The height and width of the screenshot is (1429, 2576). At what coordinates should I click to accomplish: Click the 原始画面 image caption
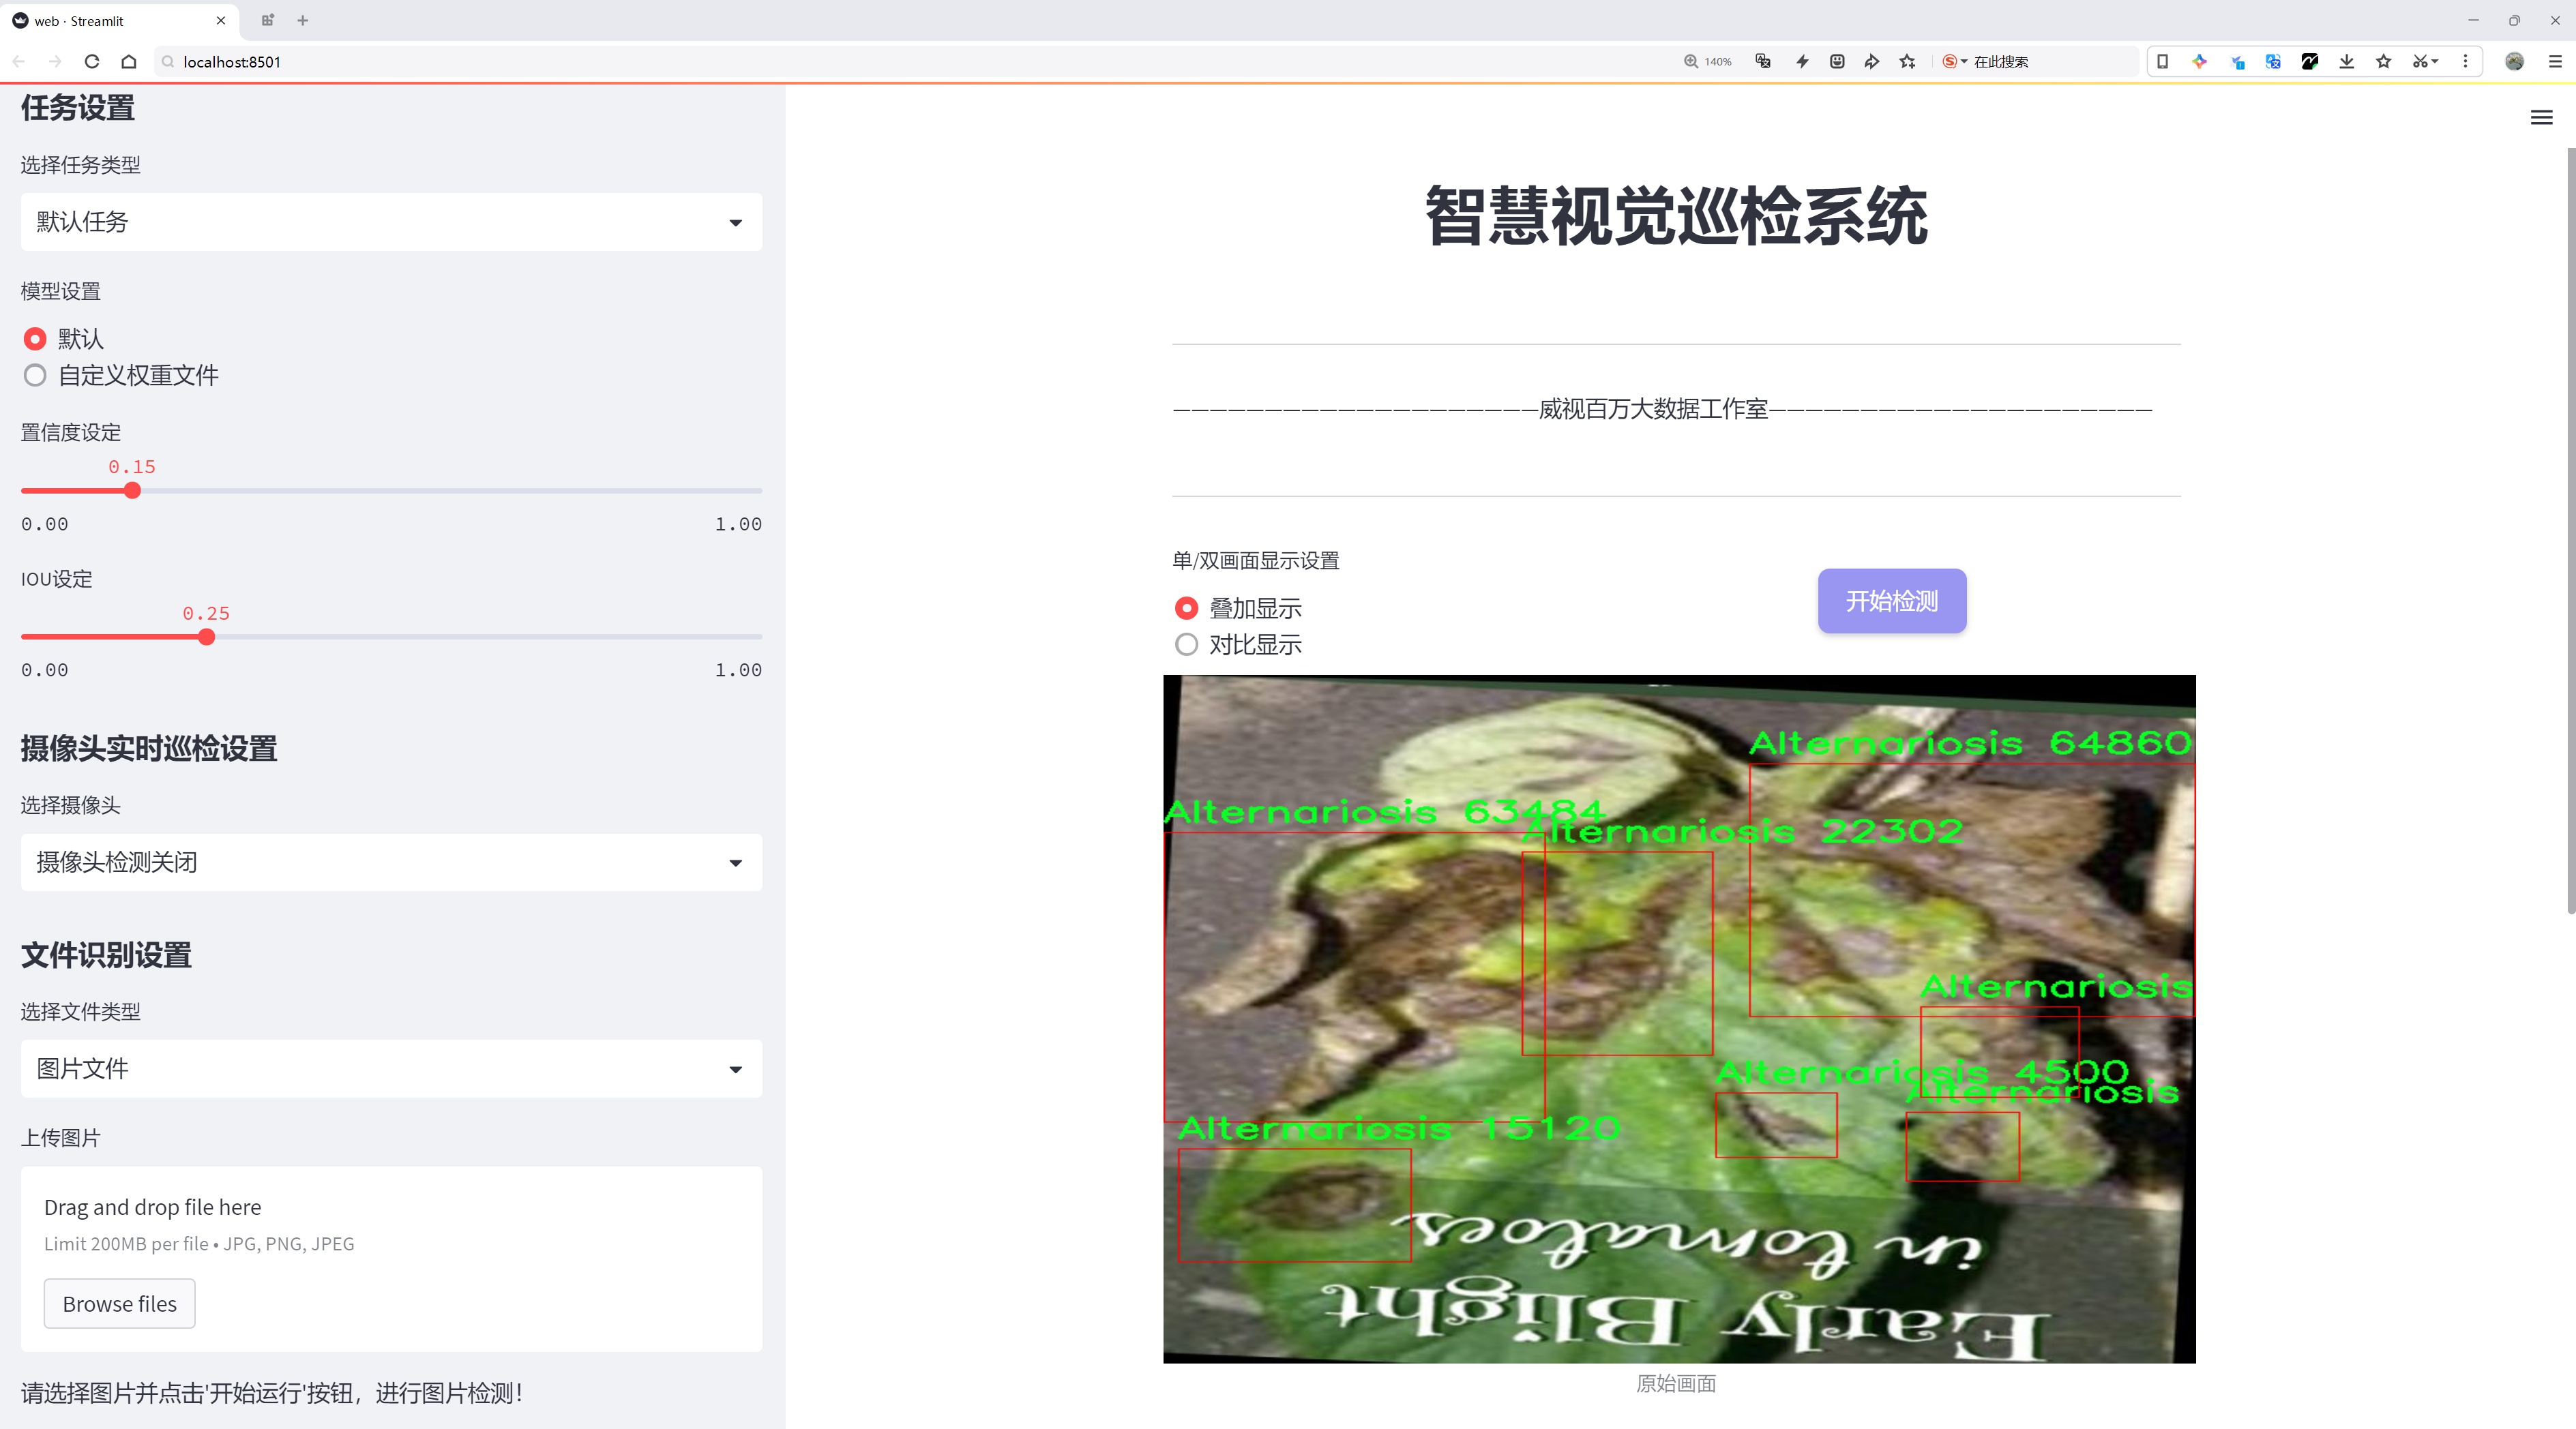click(x=1676, y=1384)
